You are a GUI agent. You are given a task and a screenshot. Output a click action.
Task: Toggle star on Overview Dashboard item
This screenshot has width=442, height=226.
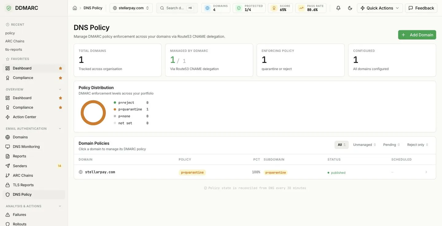[x=60, y=98]
